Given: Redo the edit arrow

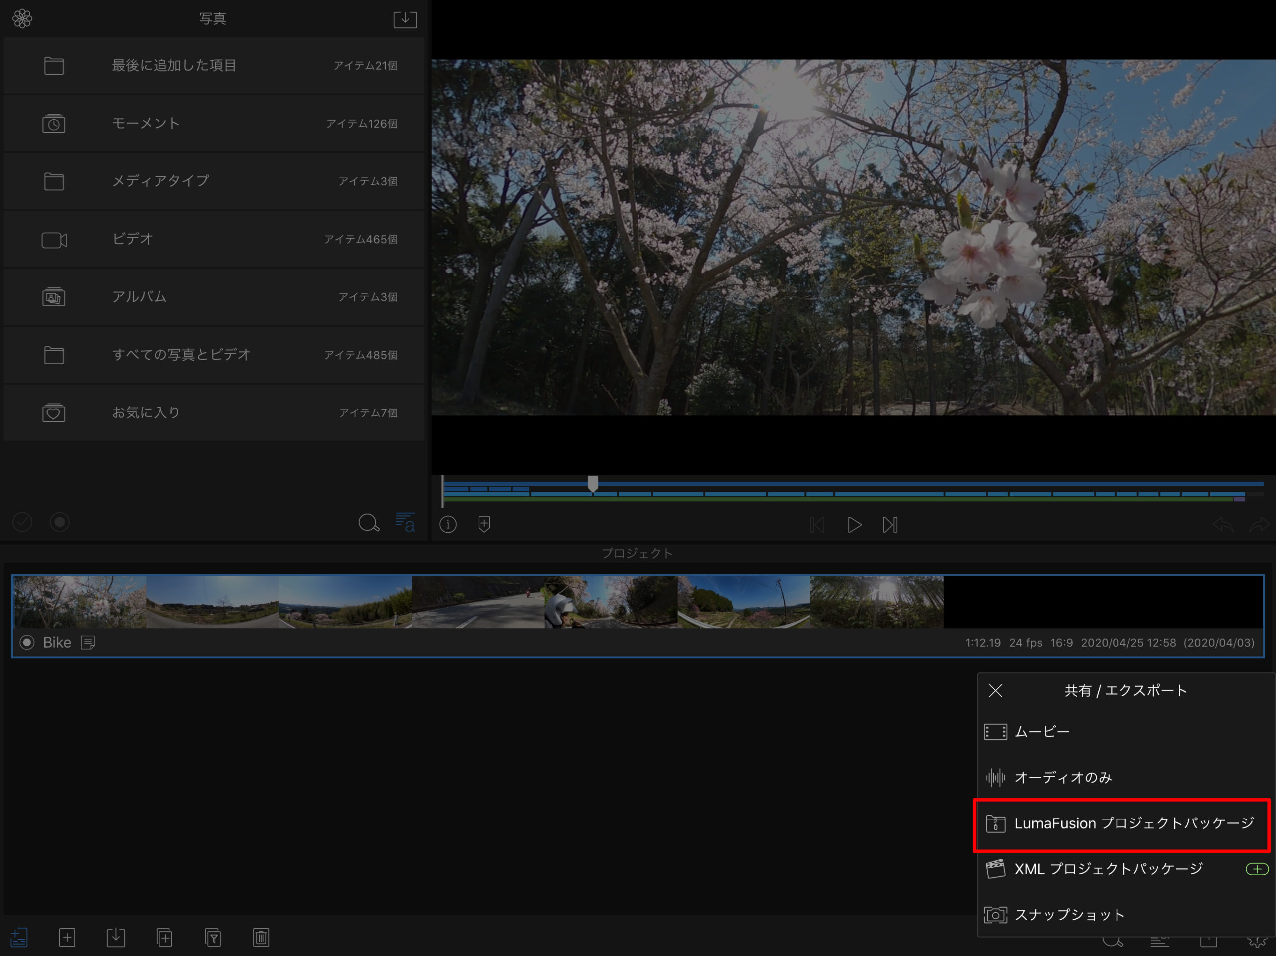Looking at the screenshot, I should point(1259,525).
